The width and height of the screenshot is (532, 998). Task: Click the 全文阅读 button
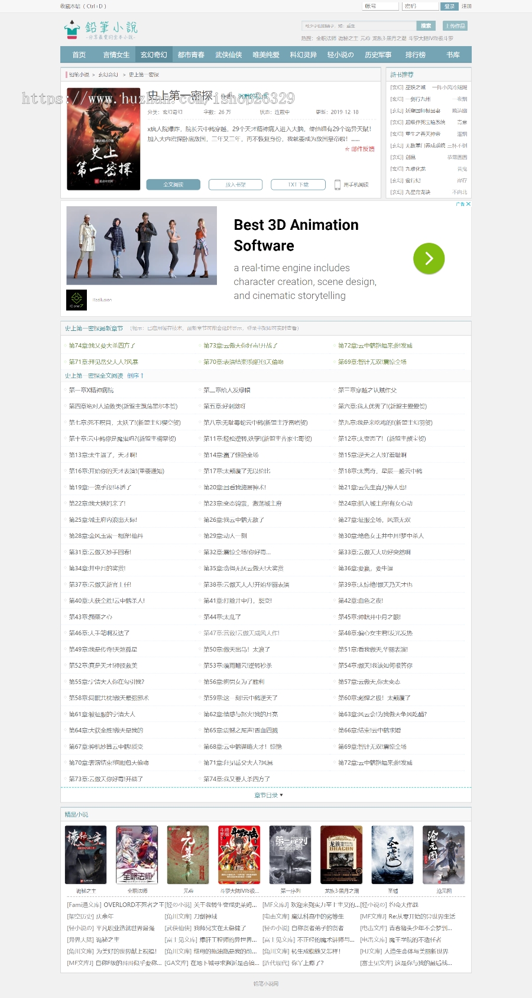tap(173, 184)
